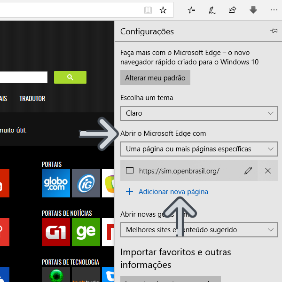Select the TRADUTOR menu item
282x282 pixels.
(32, 99)
